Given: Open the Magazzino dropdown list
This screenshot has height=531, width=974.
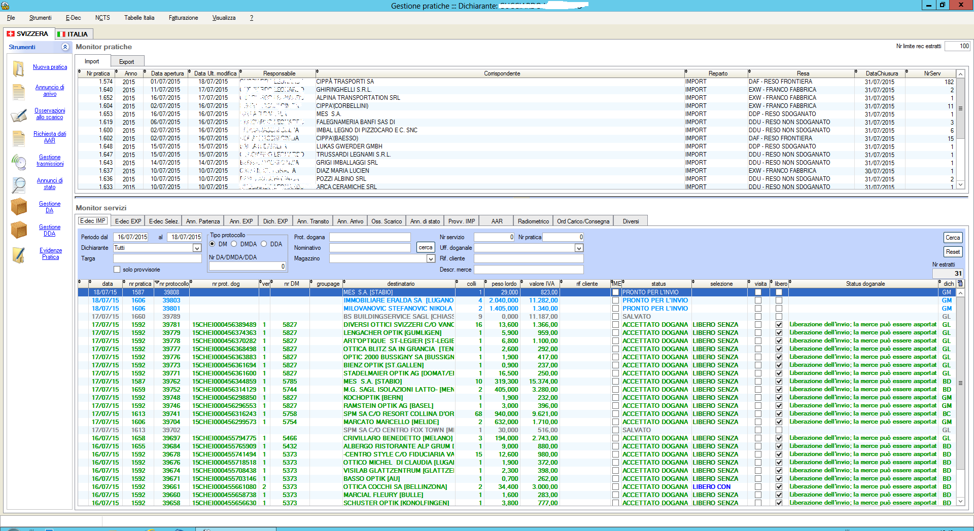Looking at the screenshot, I should click(431, 259).
